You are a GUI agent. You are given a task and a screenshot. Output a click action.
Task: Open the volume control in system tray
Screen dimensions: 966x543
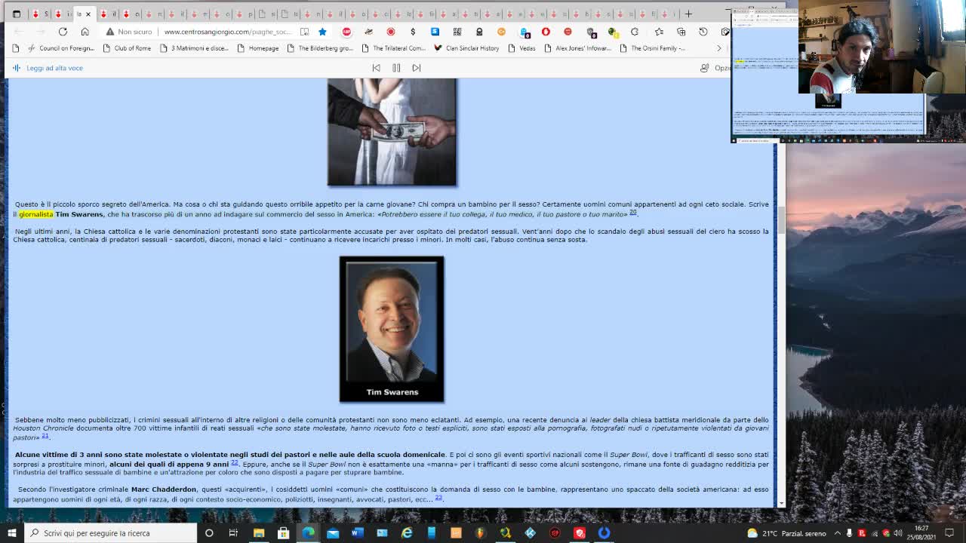(898, 533)
